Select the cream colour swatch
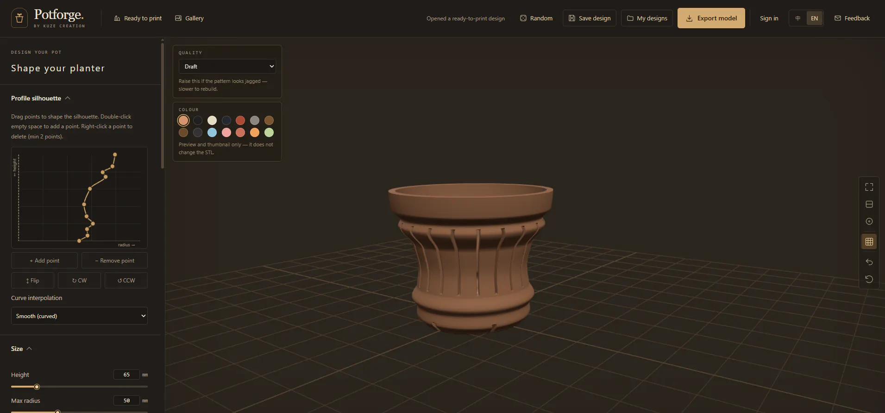The width and height of the screenshot is (885, 413). point(212,120)
